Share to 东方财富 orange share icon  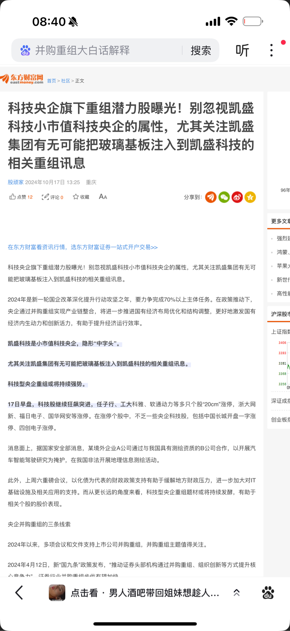coord(211,197)
